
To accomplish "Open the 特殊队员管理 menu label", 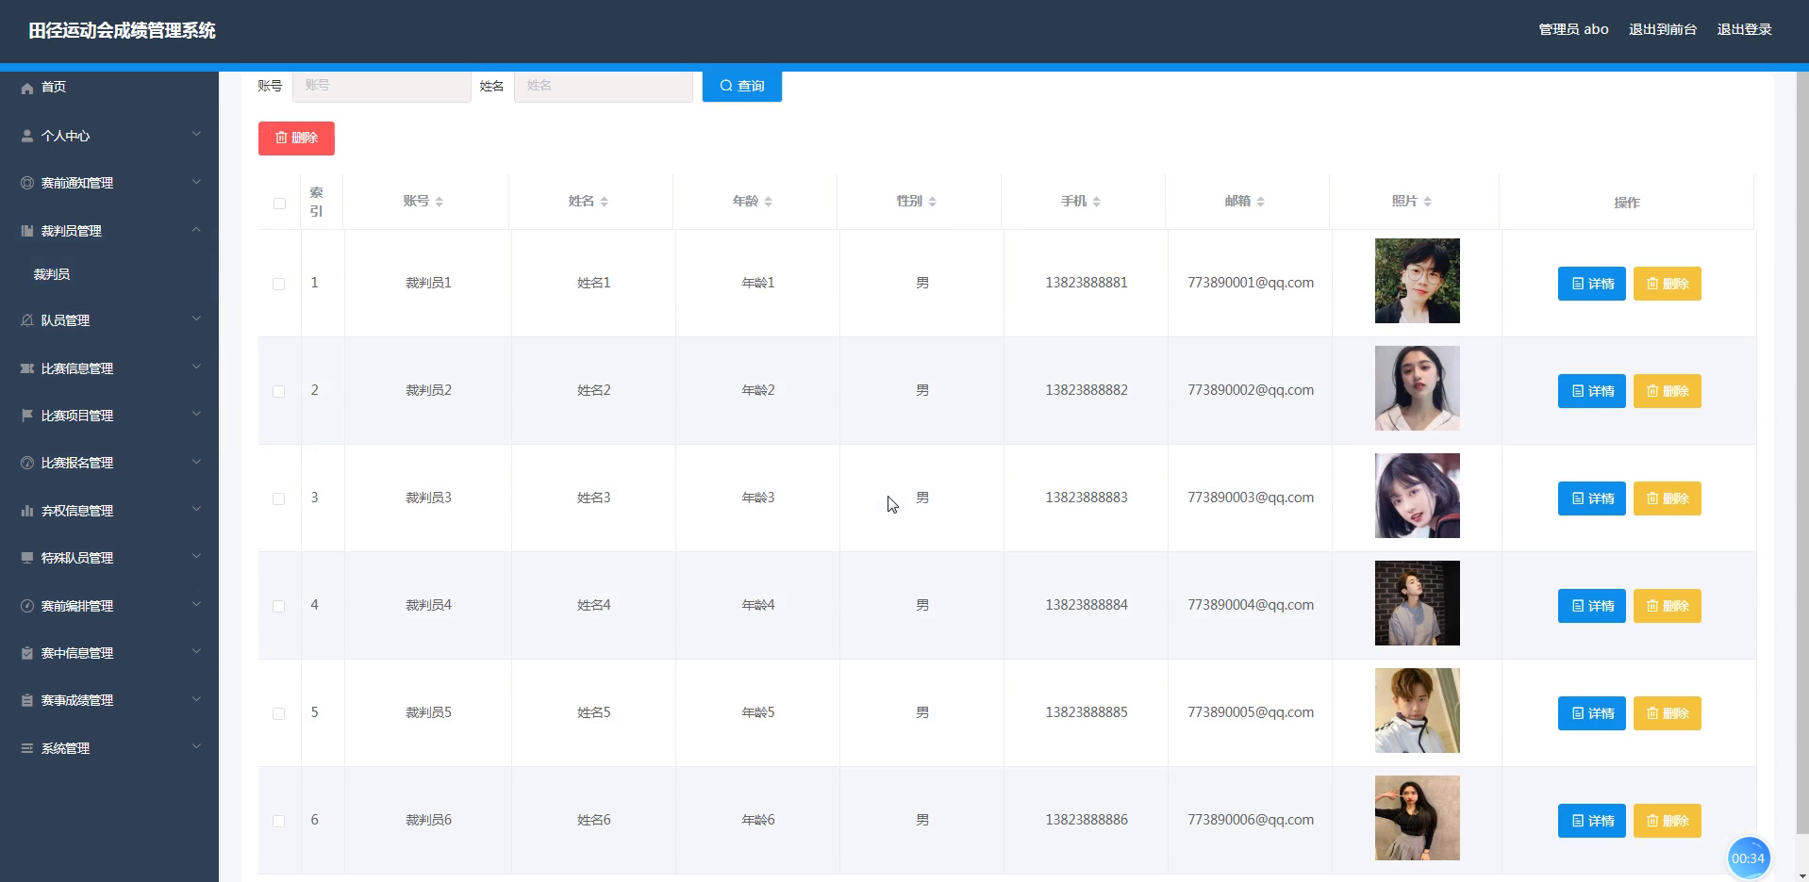I will [x=77, y=558].
